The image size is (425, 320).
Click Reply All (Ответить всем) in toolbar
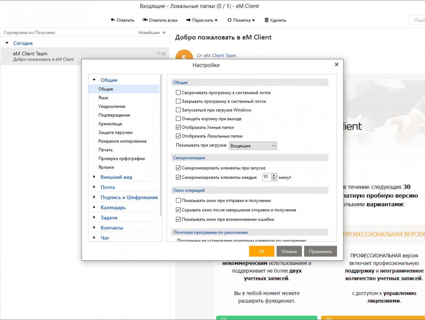(x=160, y=20)
